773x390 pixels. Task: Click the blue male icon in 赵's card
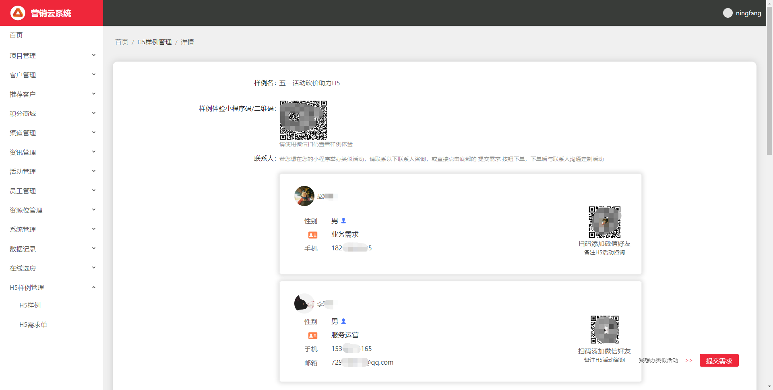coord(343,221)
